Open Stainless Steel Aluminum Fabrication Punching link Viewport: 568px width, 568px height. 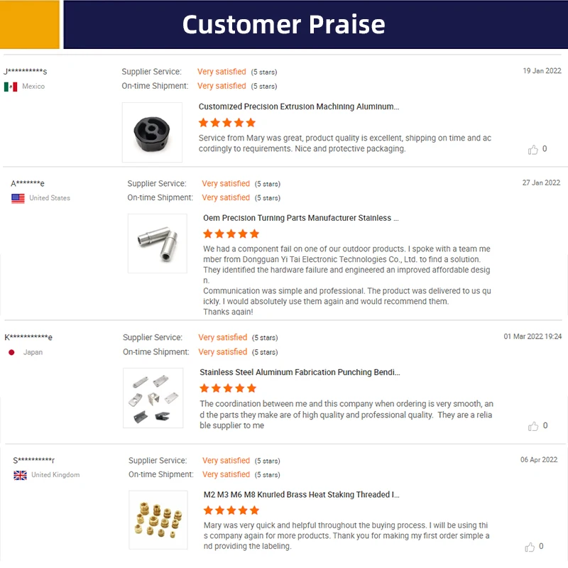[300, 372]
